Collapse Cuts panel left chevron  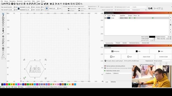[x=170, y=32]
